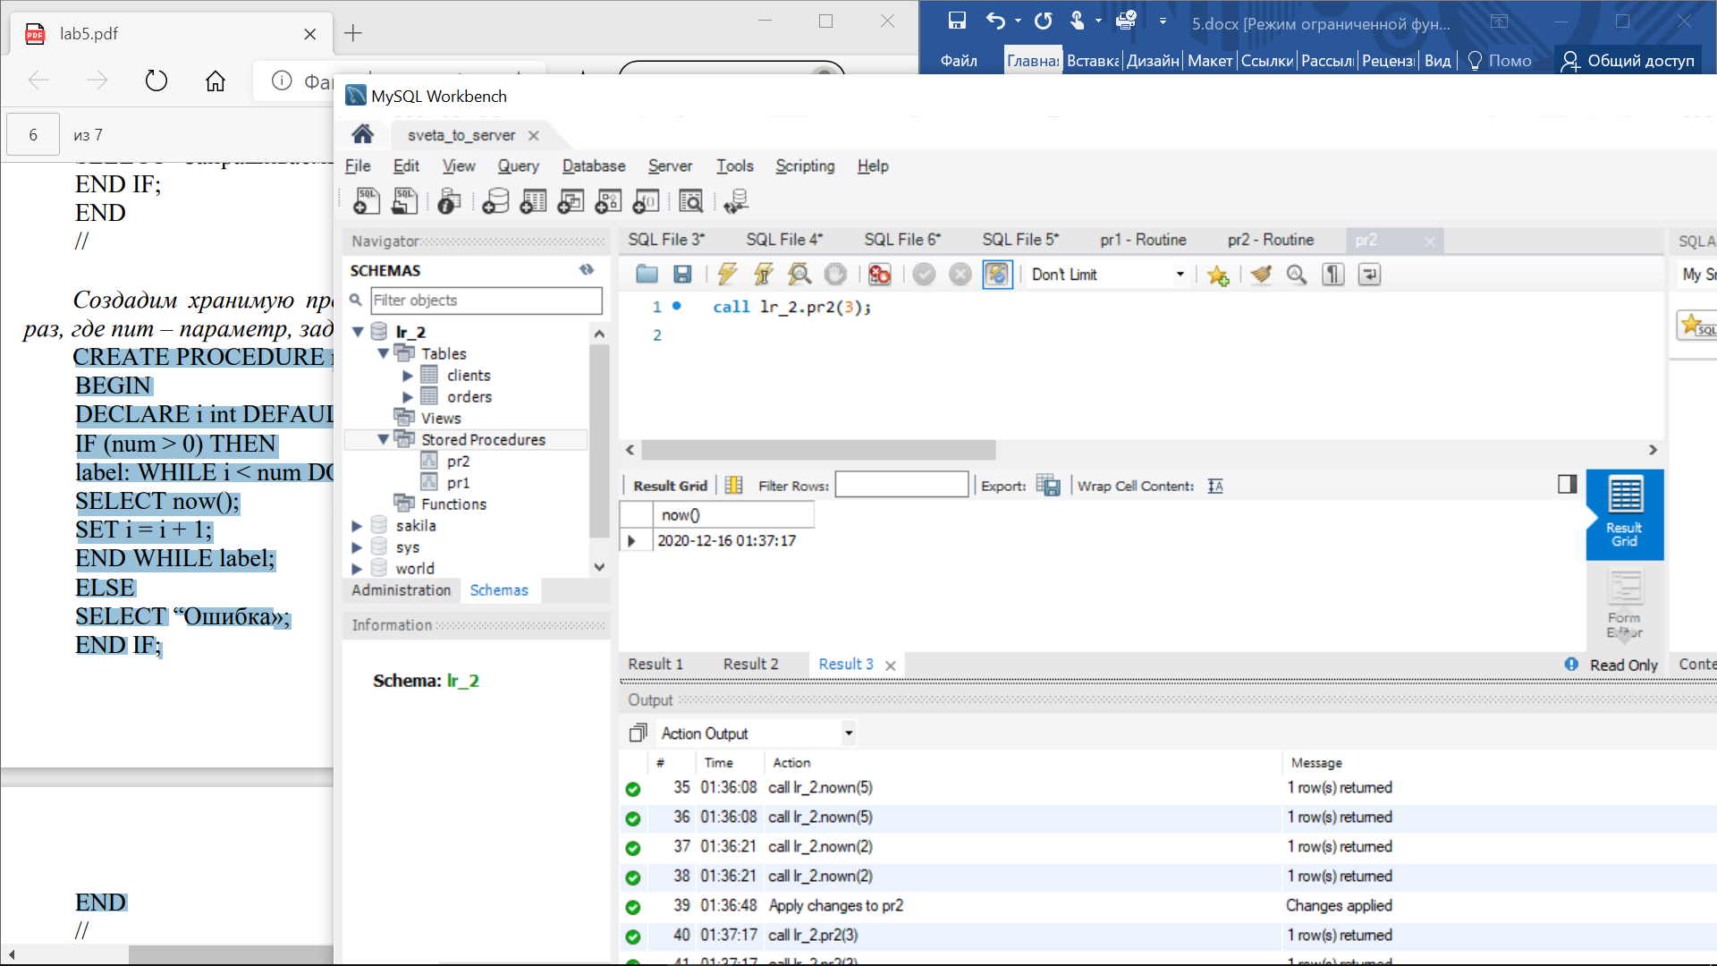Create a new SQL tab icon
This screenshot has width=1717, height=966.
[x=367, y=201]
